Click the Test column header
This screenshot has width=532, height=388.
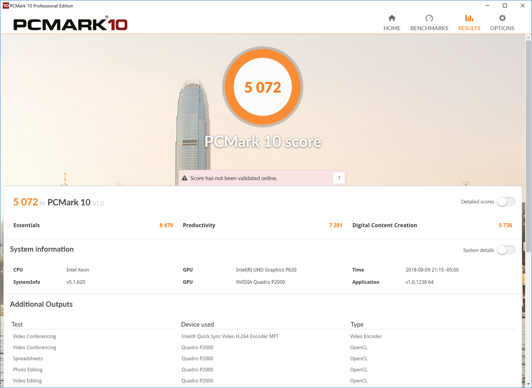[17, 324]
